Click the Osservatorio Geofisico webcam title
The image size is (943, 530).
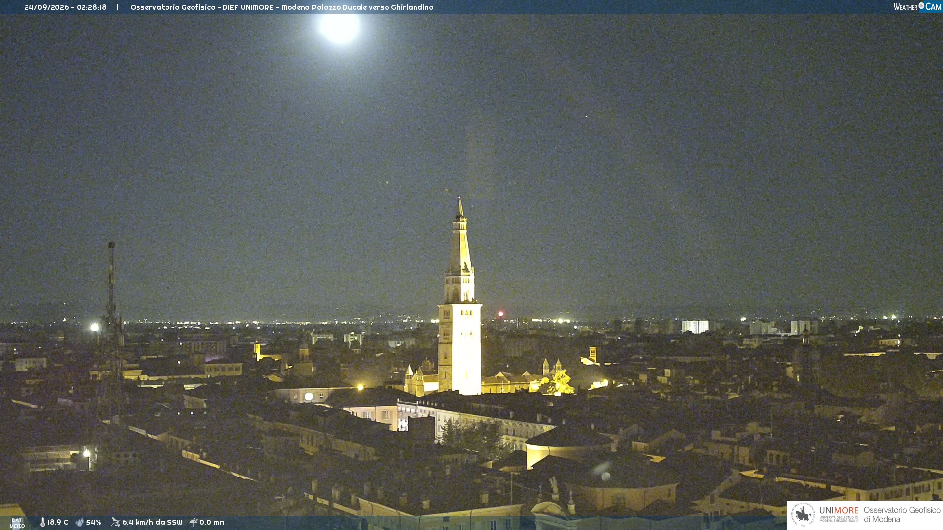(x=281, y=7)
